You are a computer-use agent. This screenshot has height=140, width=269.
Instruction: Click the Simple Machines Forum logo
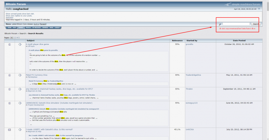click(242, 4)
